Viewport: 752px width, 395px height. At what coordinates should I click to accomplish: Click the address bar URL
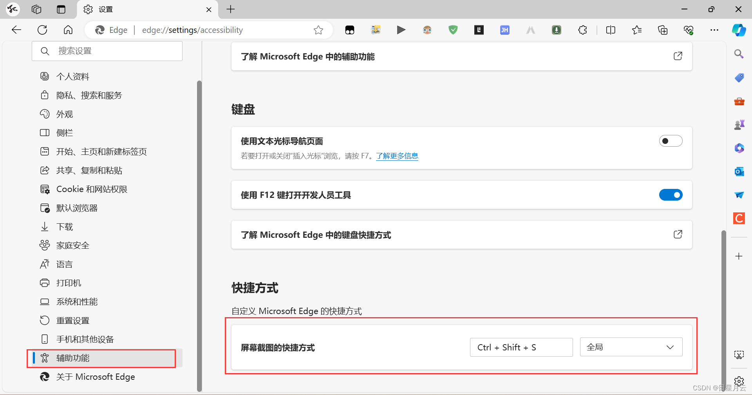pos(192,30)
